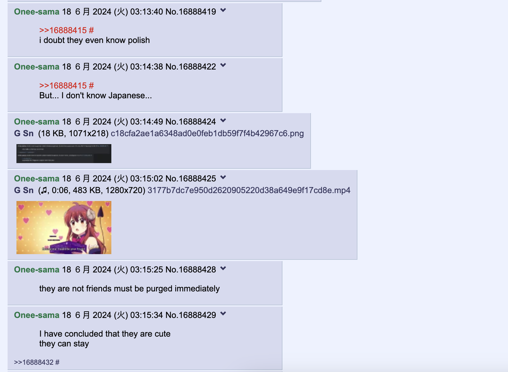Open the c18cfa2ae1a6348ad0e0feb1db59f7f4b42967c6.png file link

(207, 133)
